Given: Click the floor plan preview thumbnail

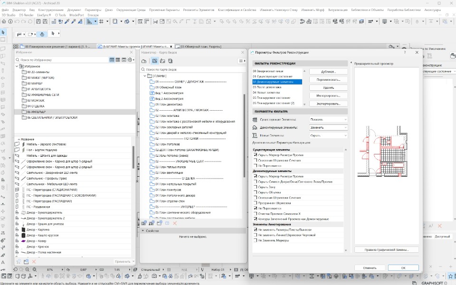Looking at the screenshot, I should pyautogui.click(x=382, y=151).
